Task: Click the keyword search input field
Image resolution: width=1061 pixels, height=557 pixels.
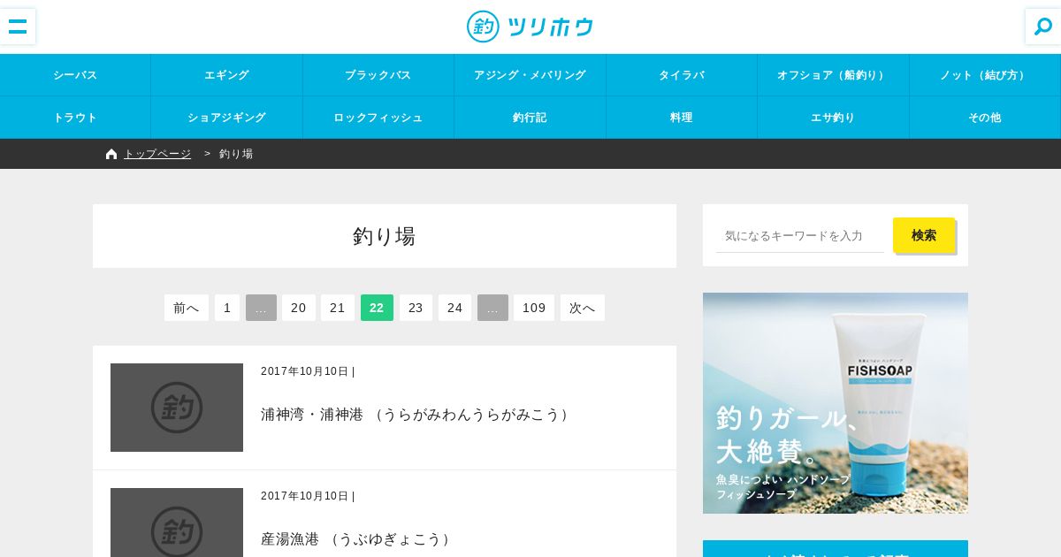Action: tap(800, 235)
